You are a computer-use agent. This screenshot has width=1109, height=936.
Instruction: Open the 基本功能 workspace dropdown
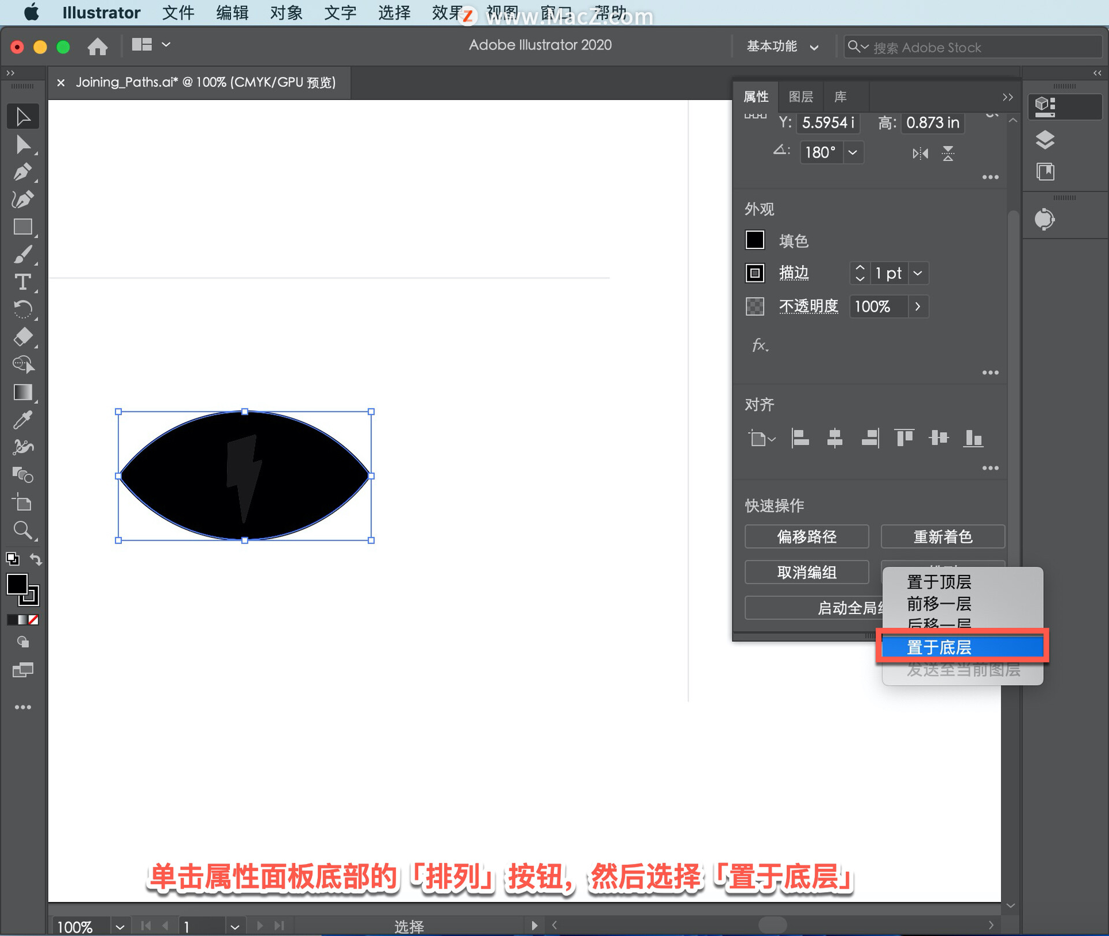point(783,46)
